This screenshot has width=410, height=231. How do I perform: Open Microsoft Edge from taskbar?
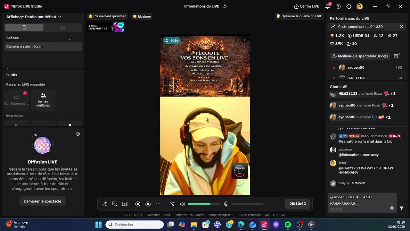coord(241,225)
